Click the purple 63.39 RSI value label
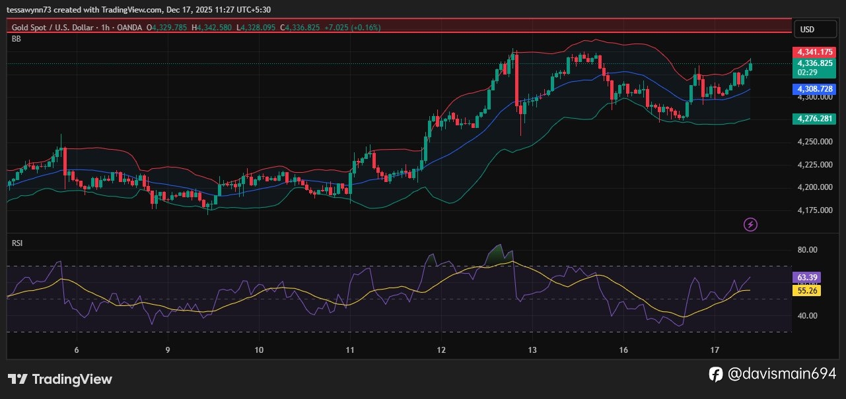Screen dimensions: 846x399 [806, 278]
